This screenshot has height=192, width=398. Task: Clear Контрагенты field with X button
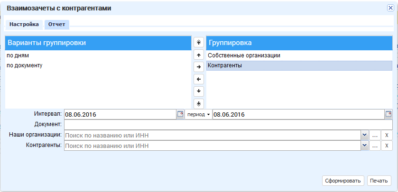[387, 146]
